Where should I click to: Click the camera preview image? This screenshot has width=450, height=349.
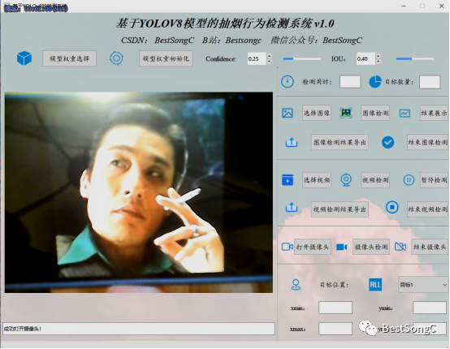tap(139, 192)
